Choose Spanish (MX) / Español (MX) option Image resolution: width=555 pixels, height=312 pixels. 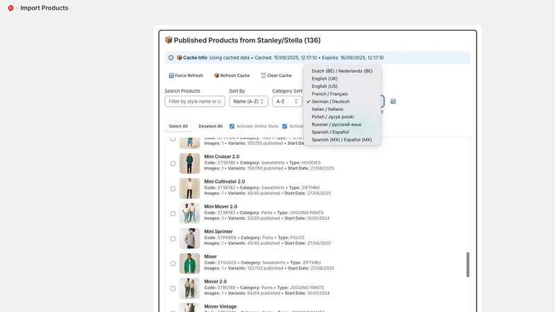(x=342, y=140)
